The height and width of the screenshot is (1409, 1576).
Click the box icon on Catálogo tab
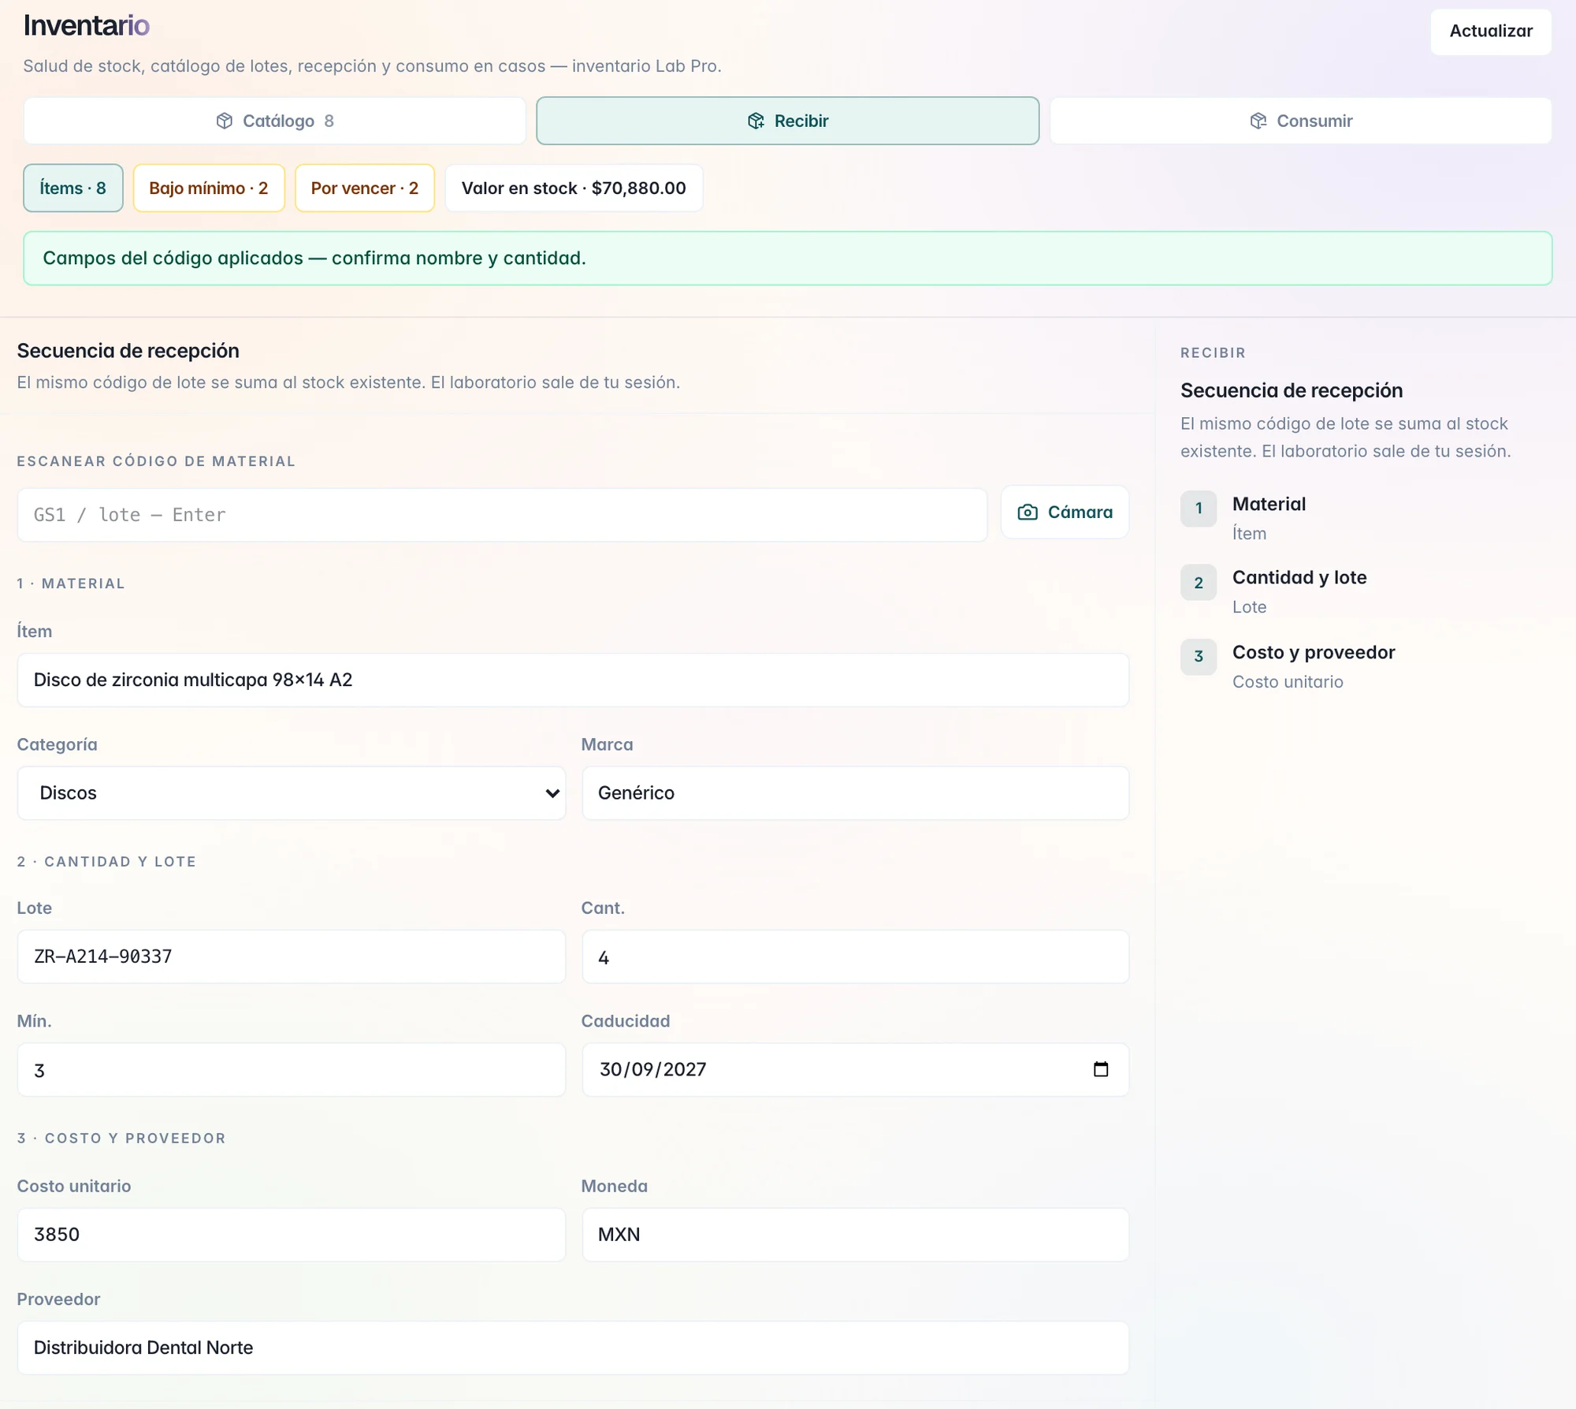225,121
